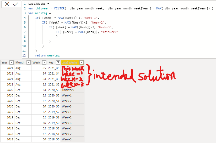Select the Last3Weeks column header

tap(72, 62)
